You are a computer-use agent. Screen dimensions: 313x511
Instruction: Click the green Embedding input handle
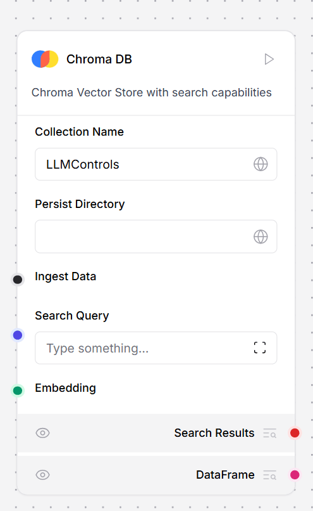point(18,391)
